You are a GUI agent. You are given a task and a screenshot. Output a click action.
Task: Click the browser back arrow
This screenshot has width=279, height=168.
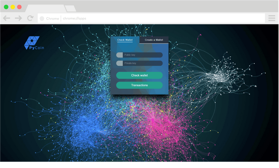coord(7,18)
